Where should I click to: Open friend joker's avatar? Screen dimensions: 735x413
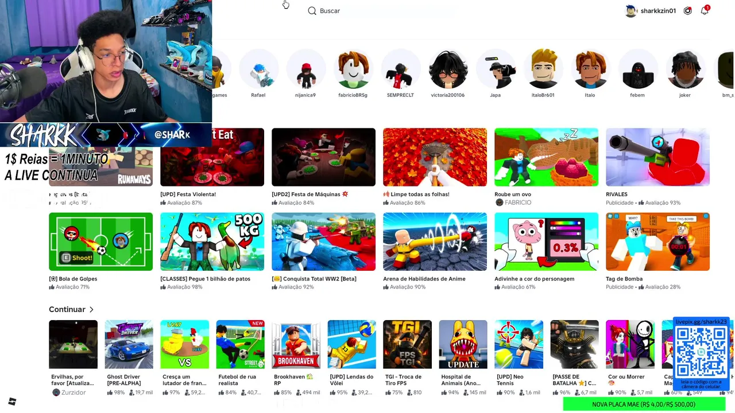click(685, 69)
